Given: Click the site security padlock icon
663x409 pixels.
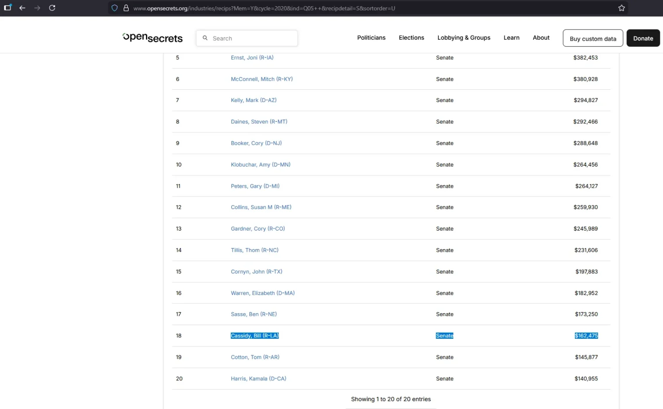Looking at the screenshot, I should pyautogui.click(x=126, y=8).
